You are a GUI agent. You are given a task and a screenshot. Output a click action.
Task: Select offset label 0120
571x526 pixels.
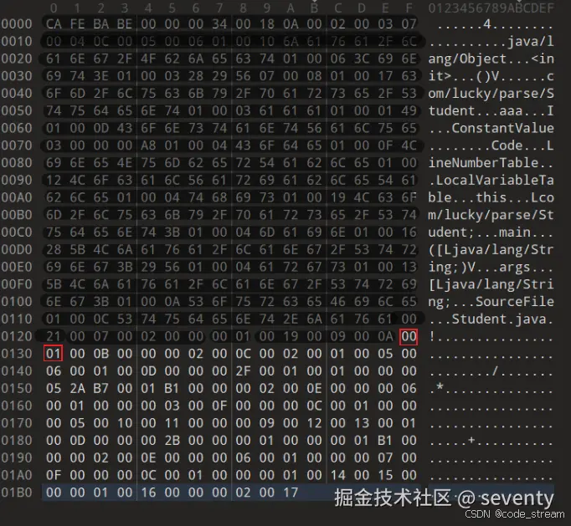tap(17, 336)
